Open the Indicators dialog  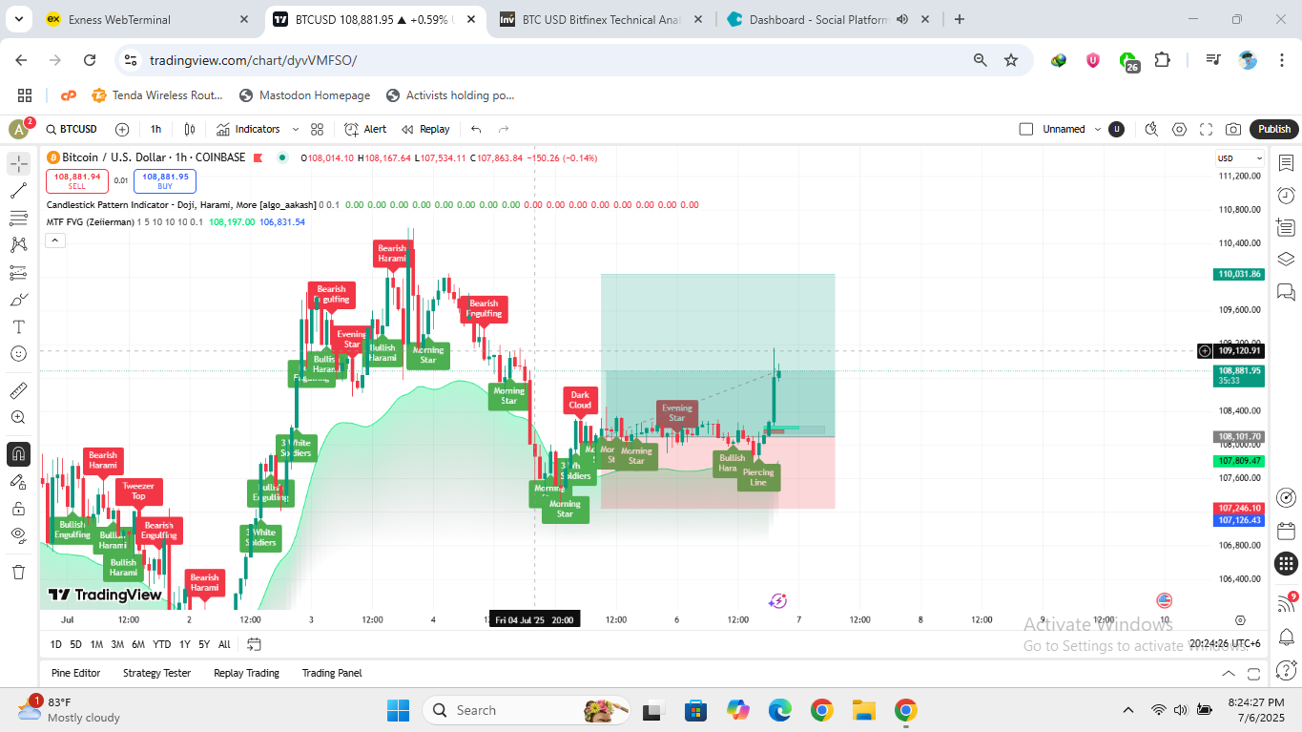[x=248, y=129]
